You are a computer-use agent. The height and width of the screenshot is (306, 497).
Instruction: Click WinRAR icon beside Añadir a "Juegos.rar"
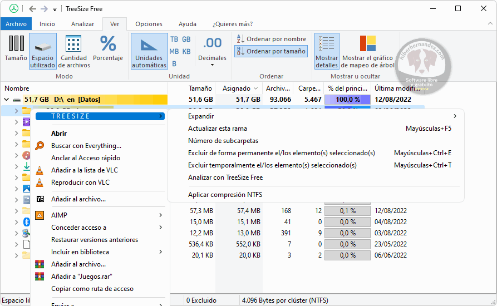[x=40, y=277]
